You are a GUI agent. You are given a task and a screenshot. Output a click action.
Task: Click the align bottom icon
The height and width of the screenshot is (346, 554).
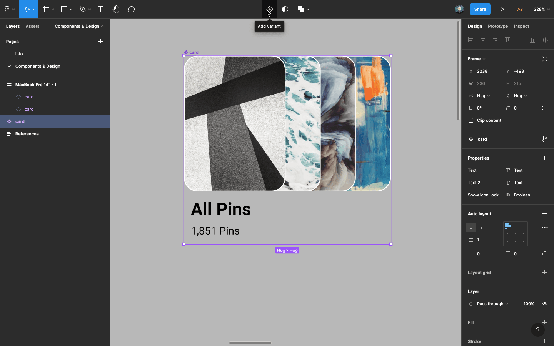tap(532, 40)
